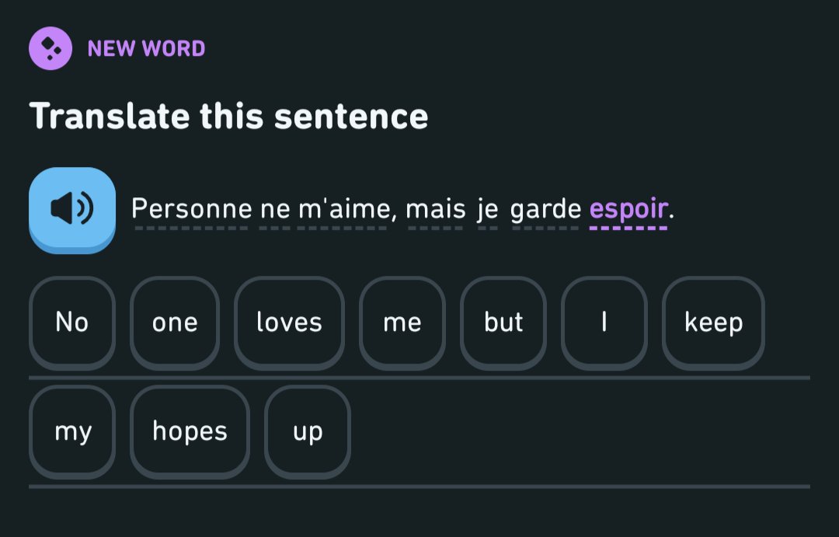Choose the word tile one
Viewport: 839px width, 537px height.
175,322
